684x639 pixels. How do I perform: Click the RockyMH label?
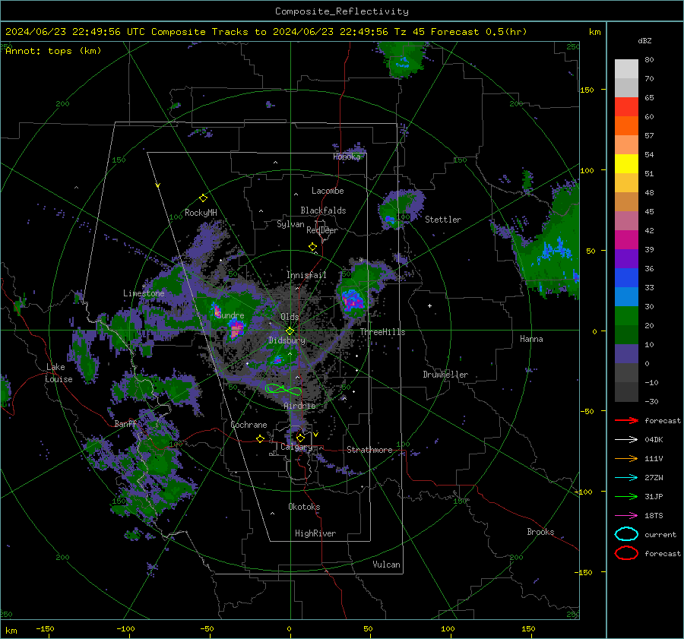click(x=201, y=213)
